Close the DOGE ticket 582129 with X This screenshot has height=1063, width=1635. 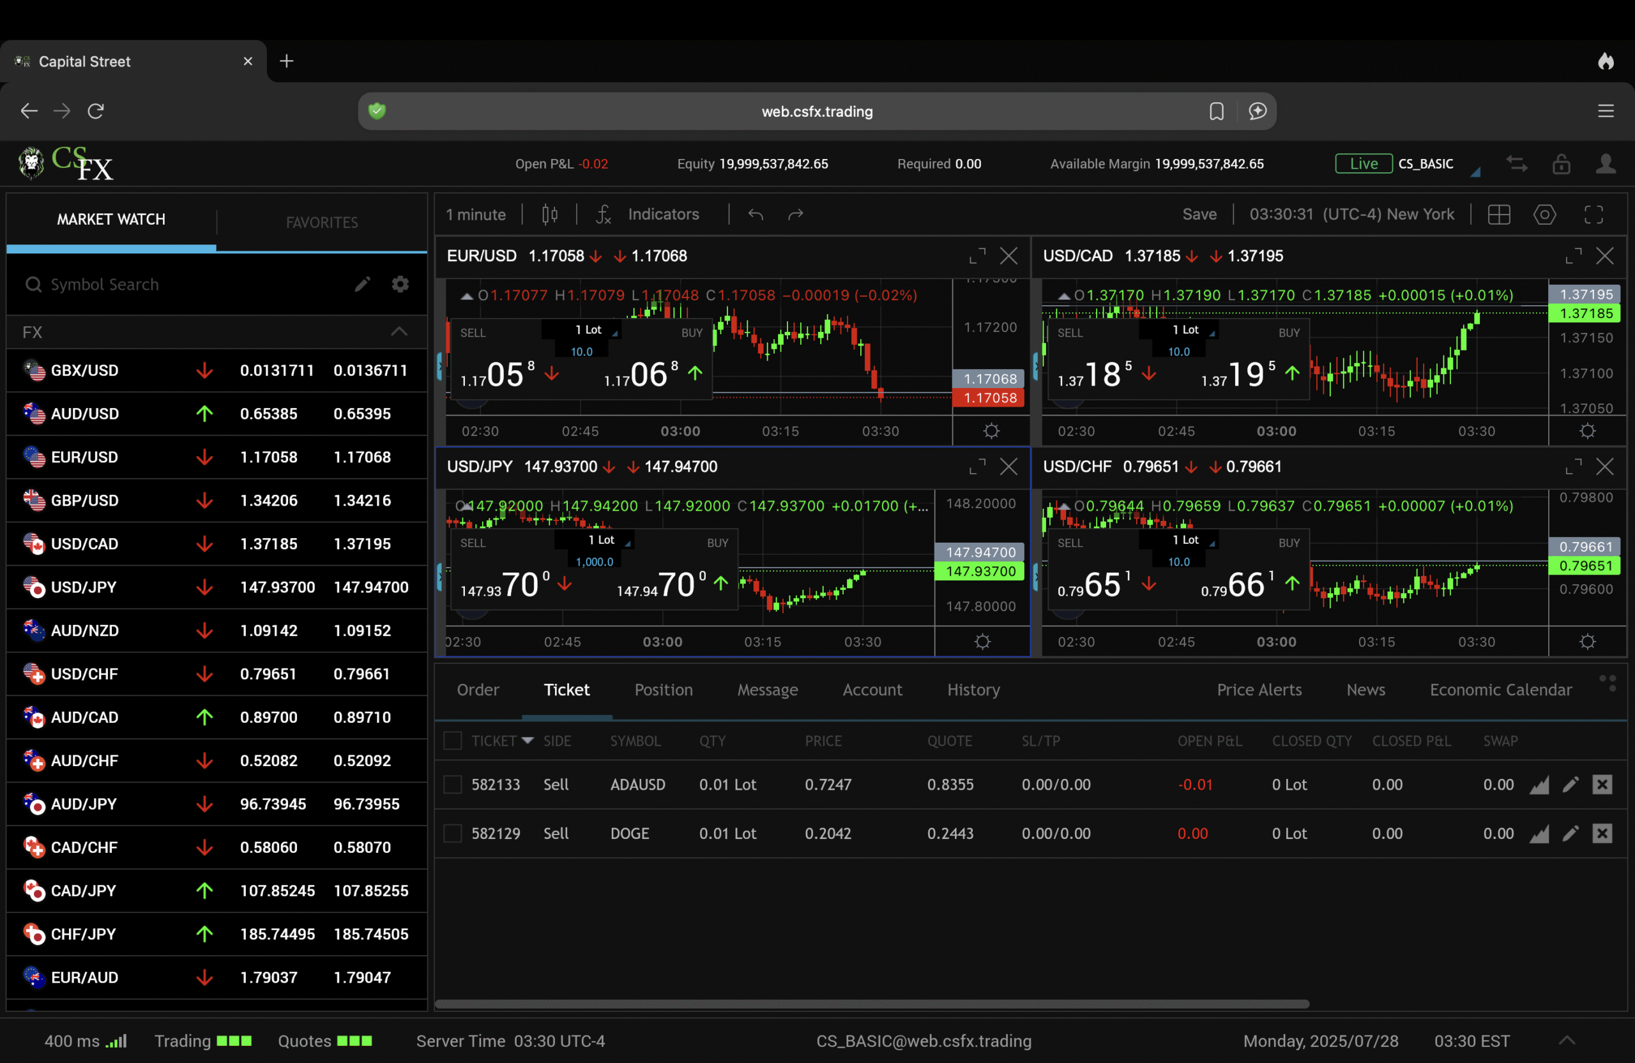click(x=1602, y=834)
